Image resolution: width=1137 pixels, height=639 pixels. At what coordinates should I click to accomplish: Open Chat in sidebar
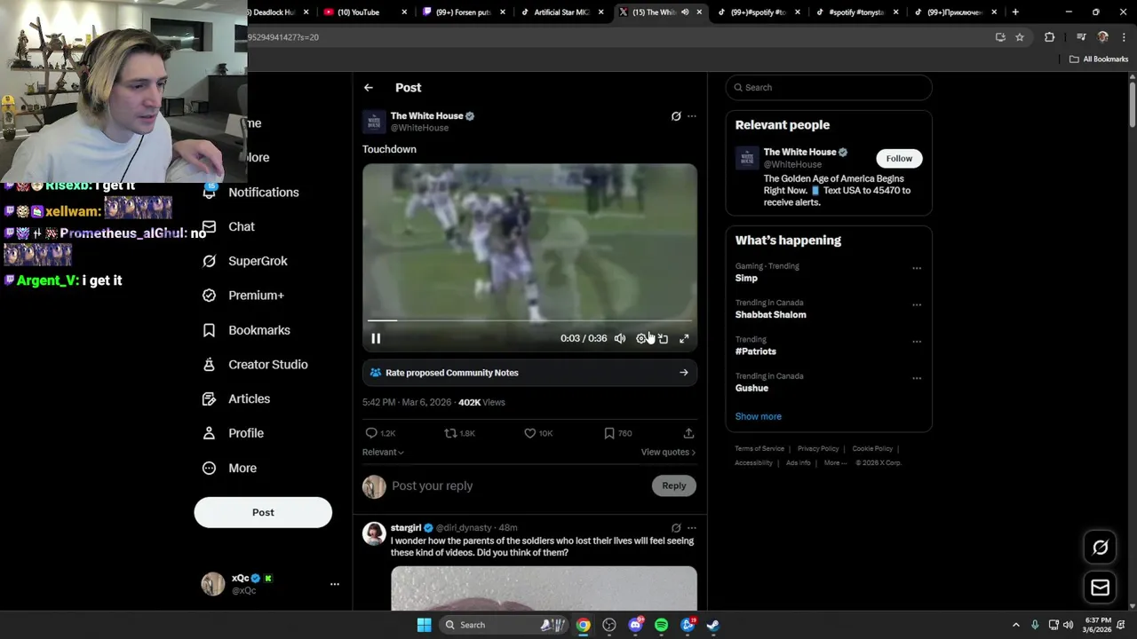(229, 226)
